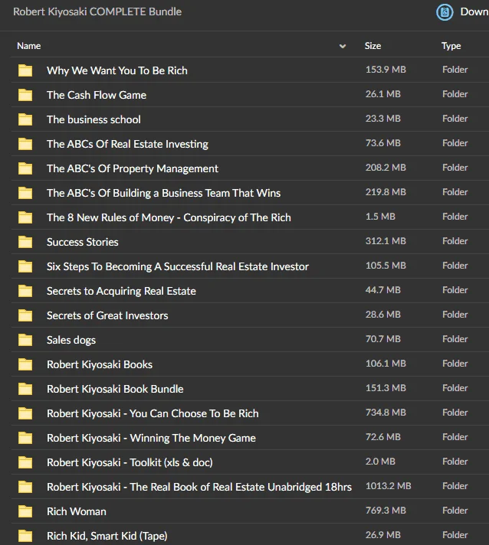
Task: Open folder icon for The Cash Flow Game
Action: click(25, 95)
